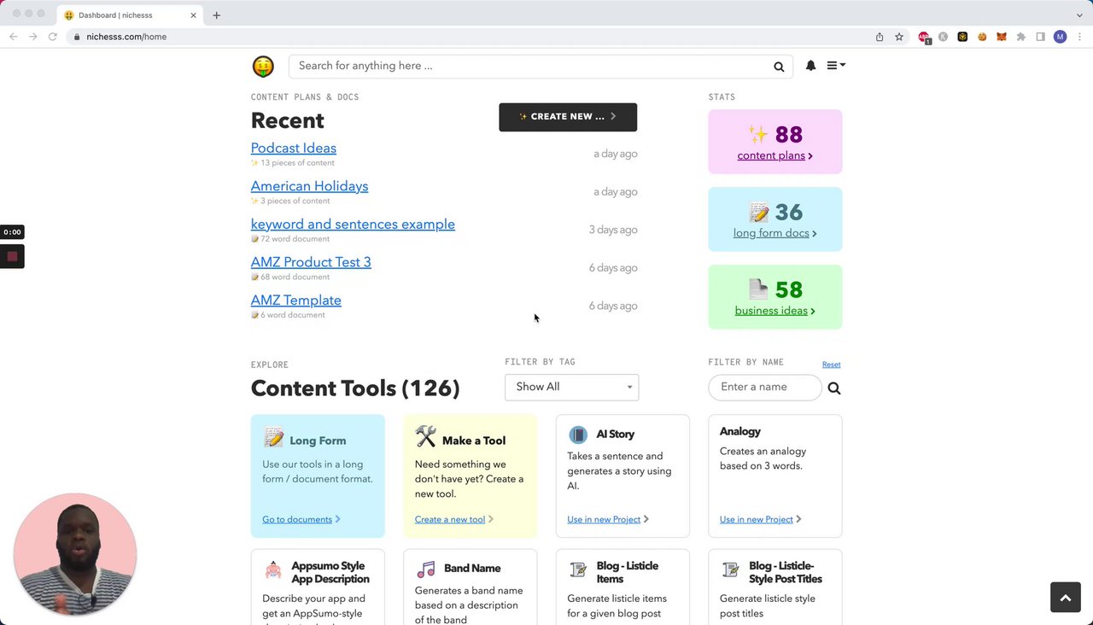
Task: Open the browser extensions puzzle icon
Action: coord(1020,37)
